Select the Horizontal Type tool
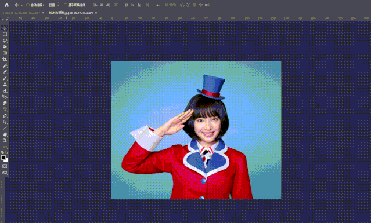The width and height of the screenshot is (371, 223). click(5, 109)
